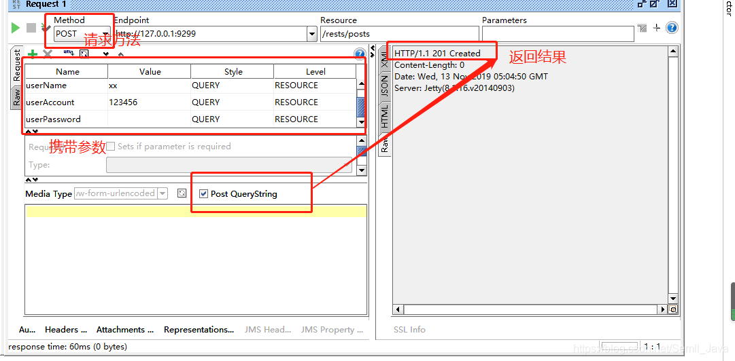Click the response line Content-Length: 0
This screenshot has height=361, width=735.
430,65
